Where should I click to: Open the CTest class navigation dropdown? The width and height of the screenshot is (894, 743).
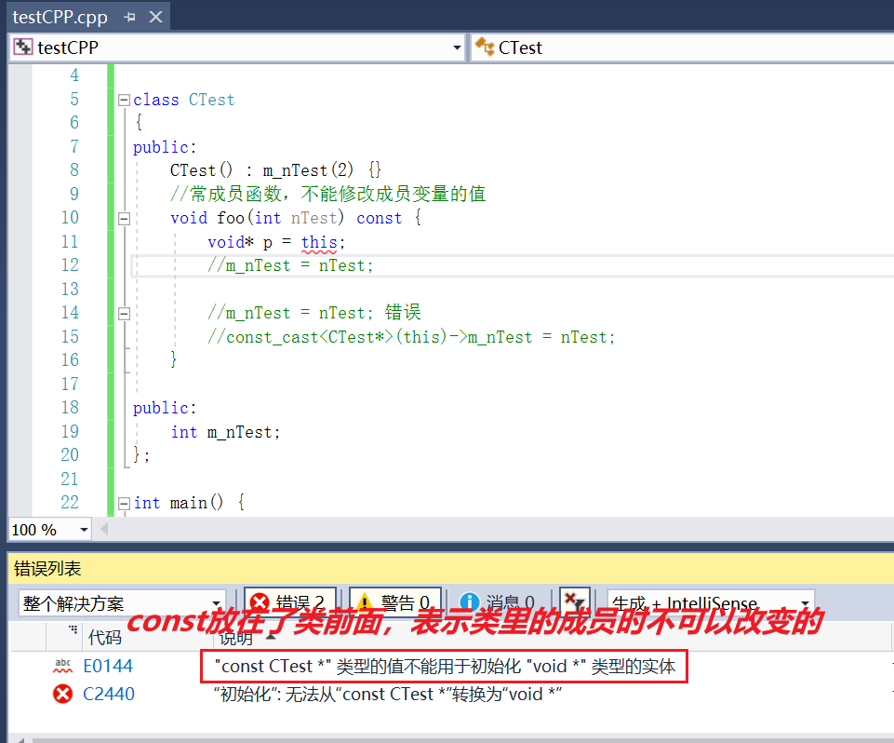pyautogui.click(x=684, y=47)
